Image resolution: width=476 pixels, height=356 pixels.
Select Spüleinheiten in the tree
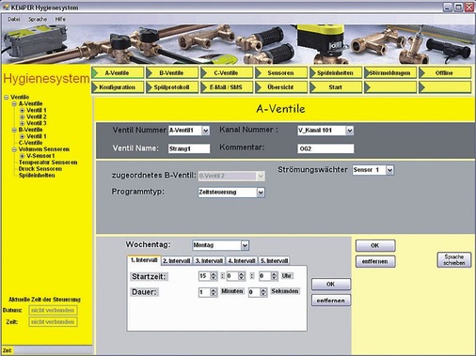pyautogui.click(x=37, y=176)
